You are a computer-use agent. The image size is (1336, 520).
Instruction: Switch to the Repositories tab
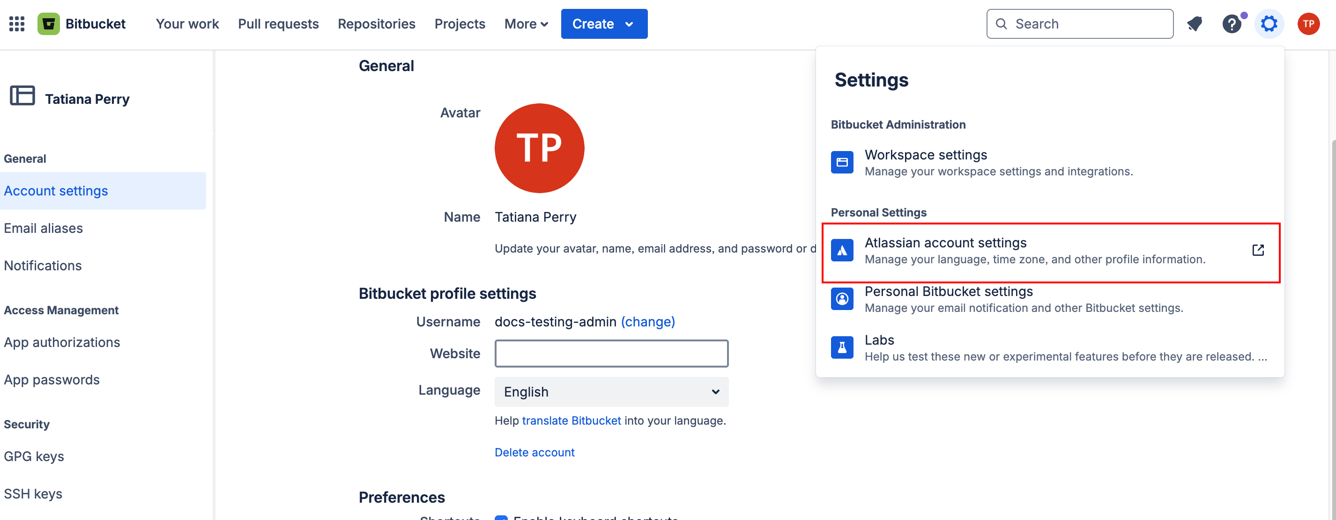[x=377, y=24]
